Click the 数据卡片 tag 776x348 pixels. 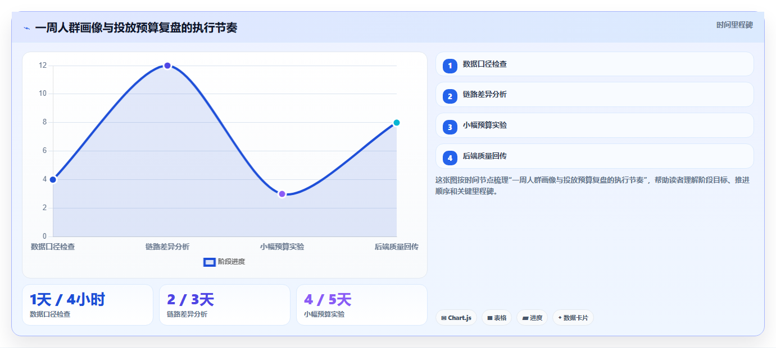click(573, 318)
